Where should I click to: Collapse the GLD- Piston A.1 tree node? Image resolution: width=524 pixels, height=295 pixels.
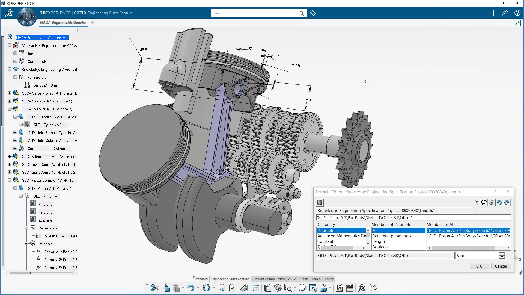(21, 196)
